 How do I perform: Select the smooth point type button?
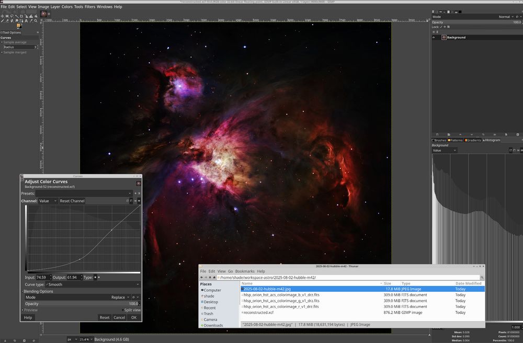pyautogui.click(x=95, y=277)
